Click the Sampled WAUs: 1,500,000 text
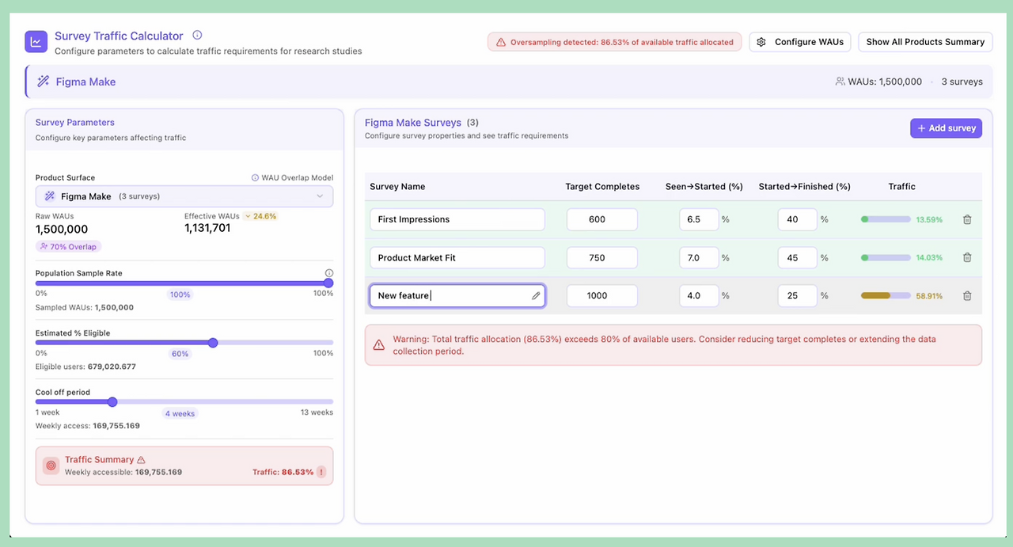The height and width of the screenshot is (547, 1013). [85, 307]
